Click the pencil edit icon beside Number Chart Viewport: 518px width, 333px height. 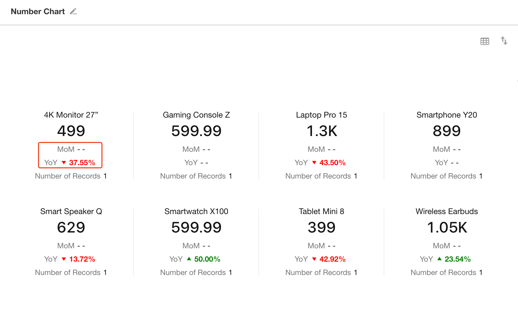[73, 11]
